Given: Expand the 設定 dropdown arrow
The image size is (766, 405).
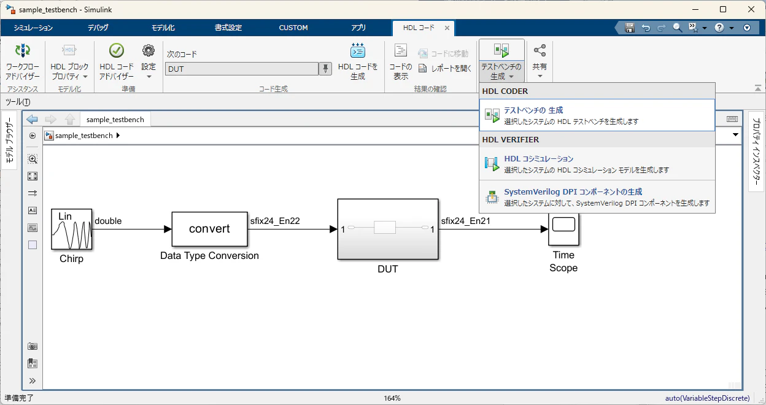Looking at the screenshot, I should (149, 77).
